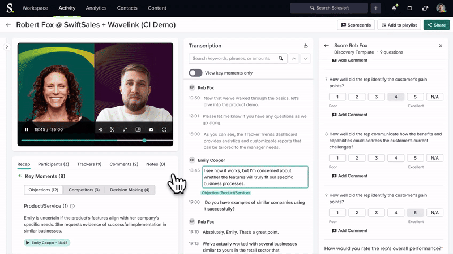Screen dimensions: 453x254
Task: Add Comment under question 7
Action: [x=349, y=115]
